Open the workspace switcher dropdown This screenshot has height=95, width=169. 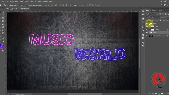click(x=165, y=5)
